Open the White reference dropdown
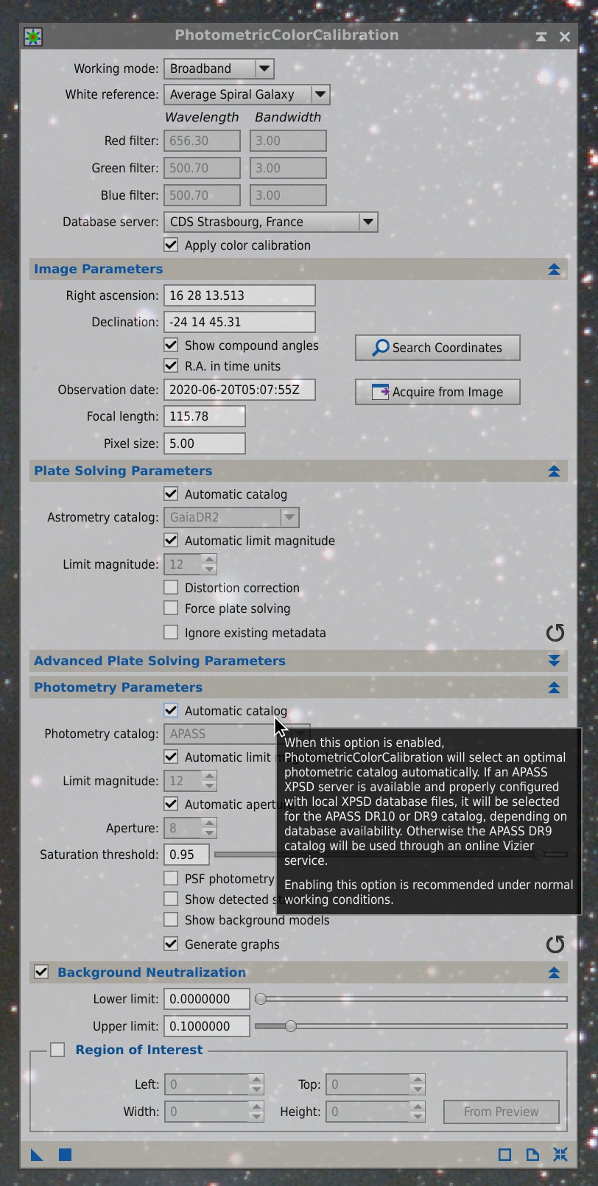 [247, 94]
